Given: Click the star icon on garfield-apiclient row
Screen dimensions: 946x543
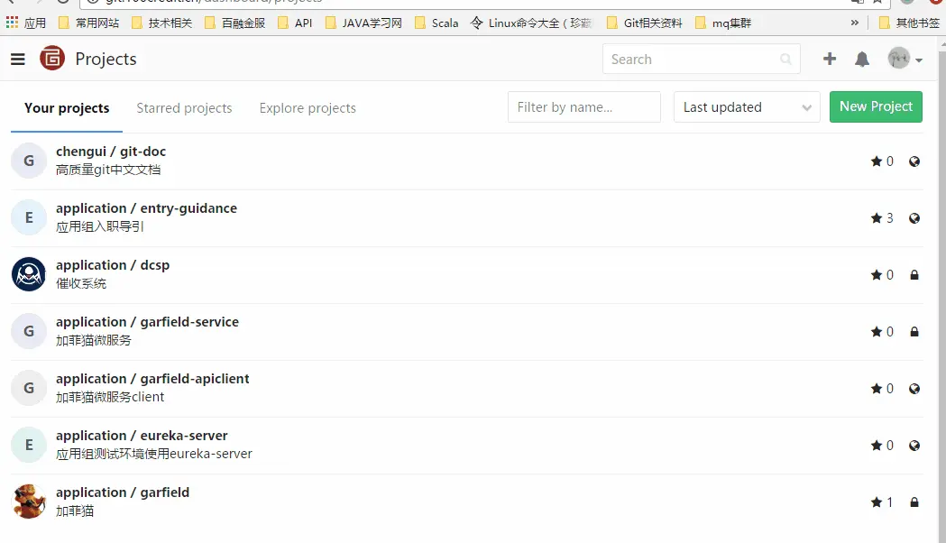Looking at the screenshot, I should [x=876, y=388].
